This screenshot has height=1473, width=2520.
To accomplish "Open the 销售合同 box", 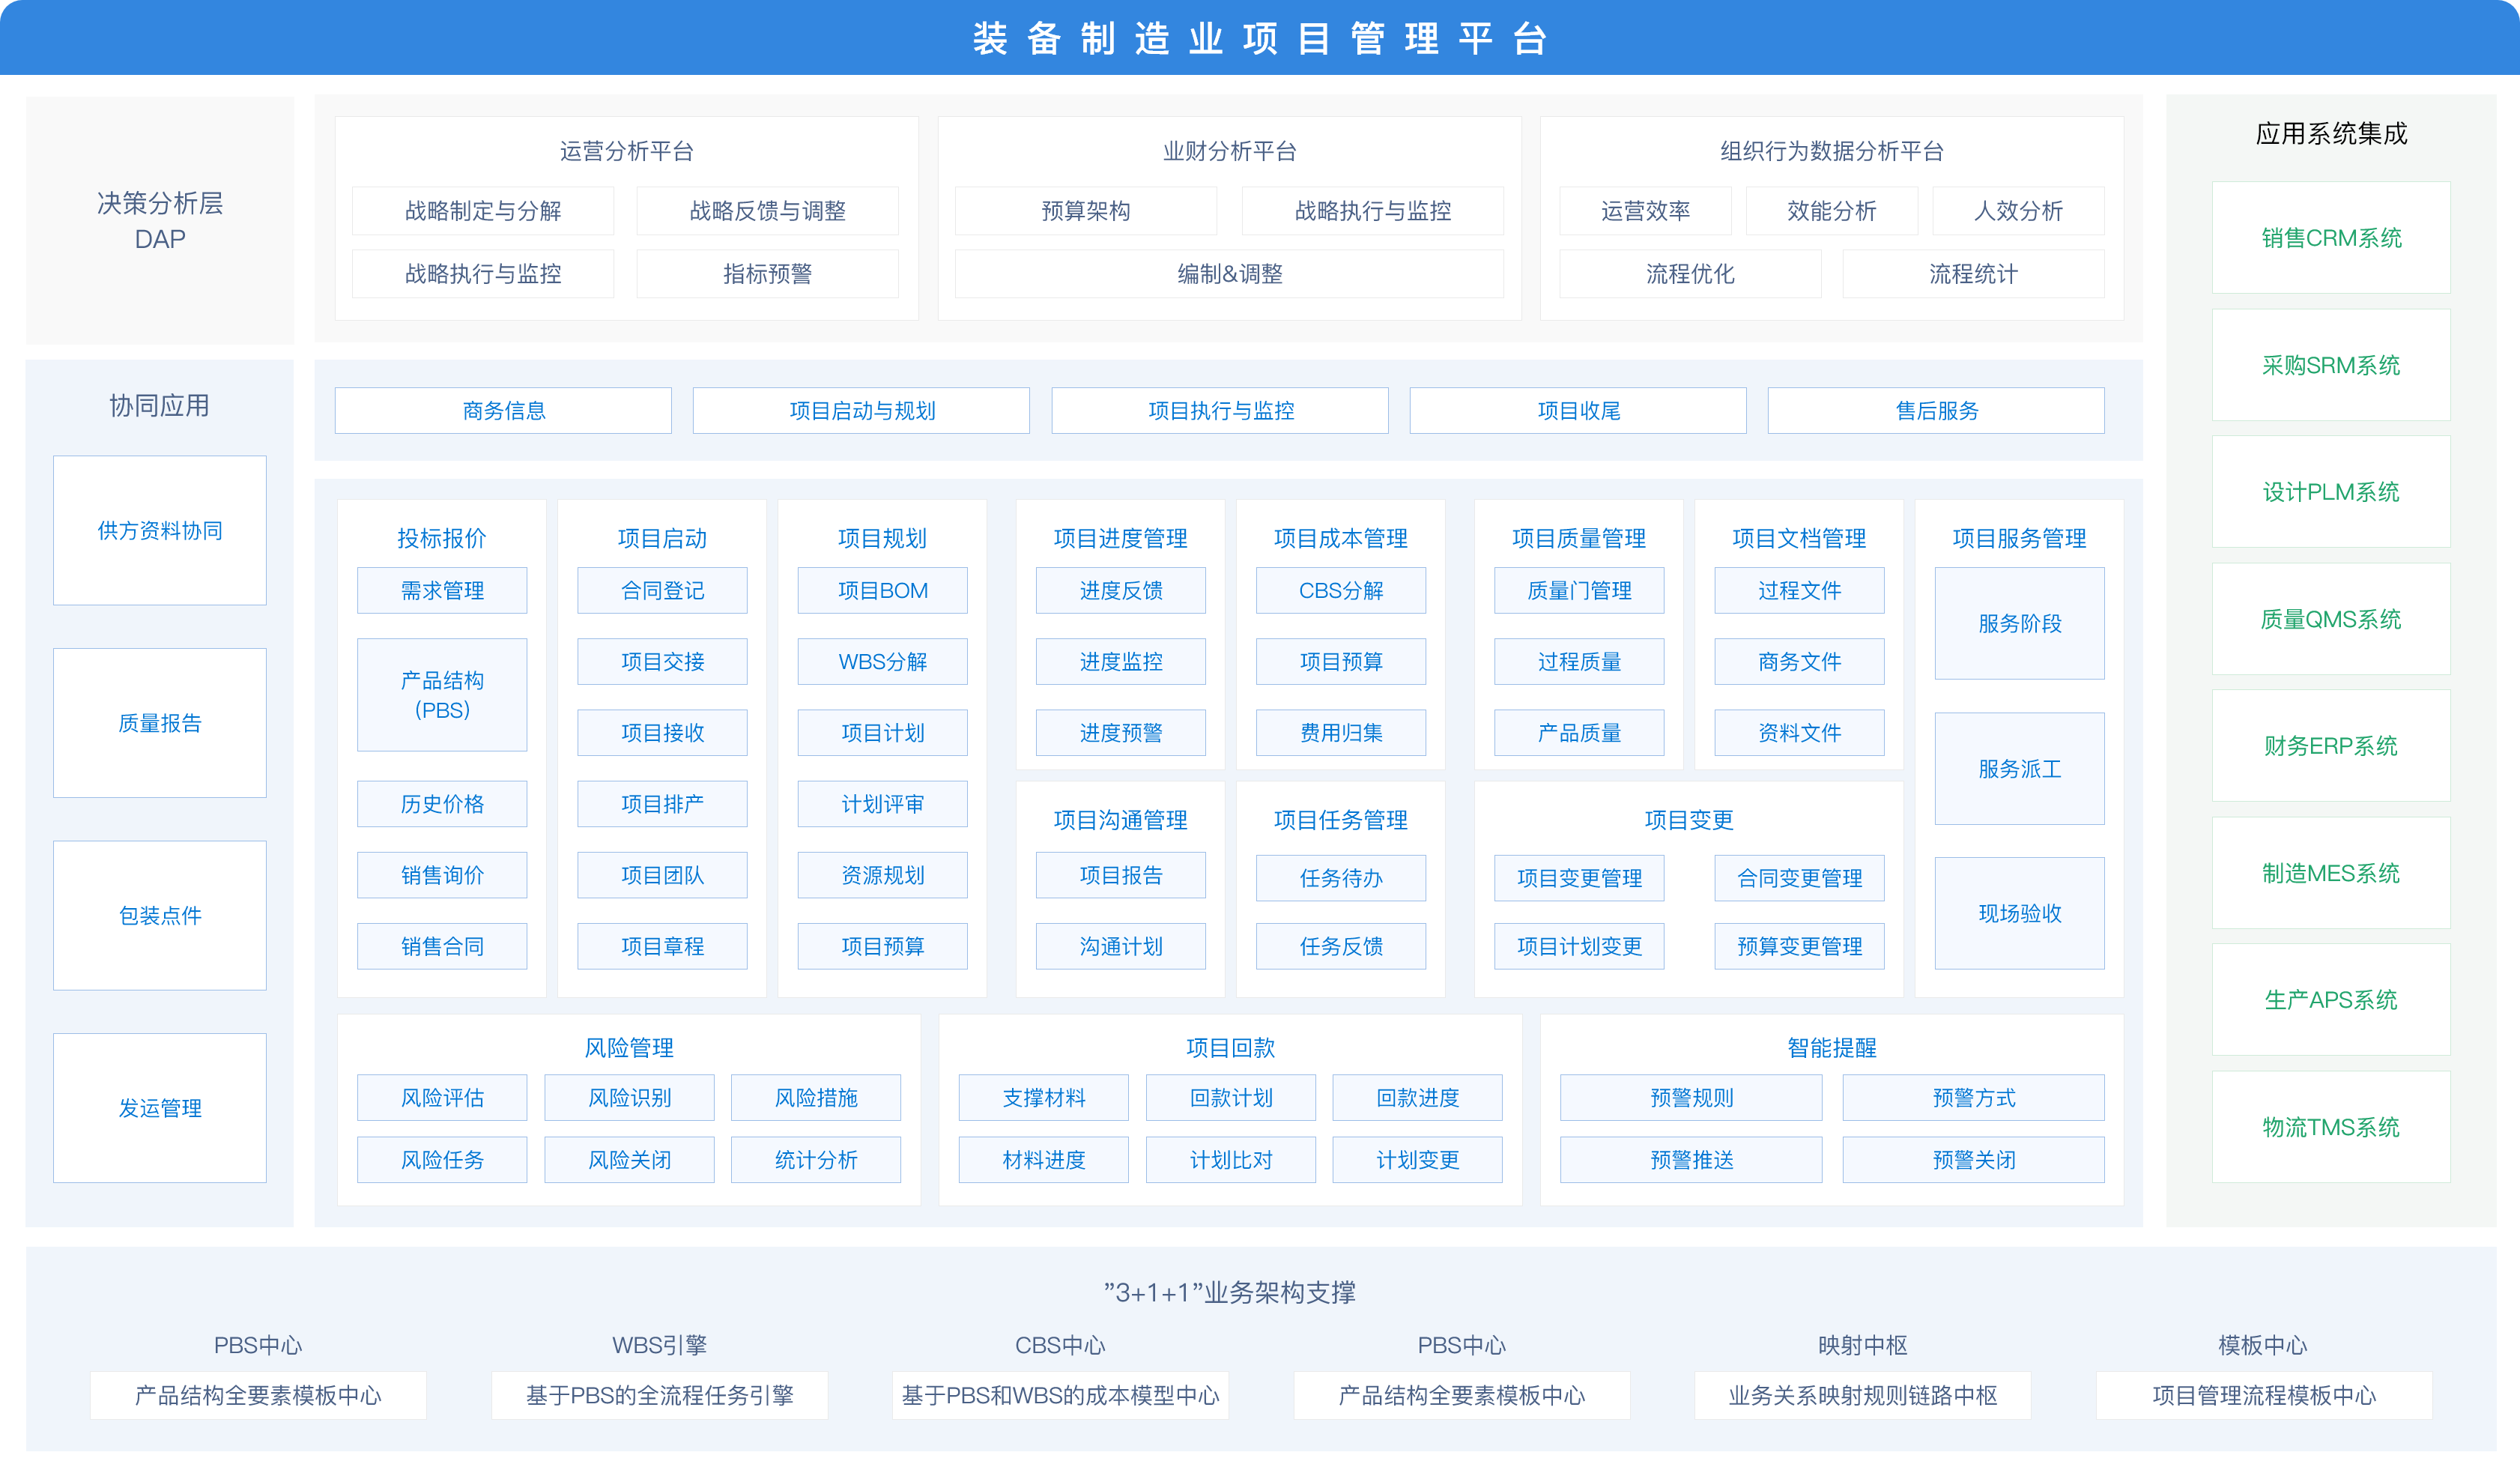I will click(x=442, y=946).
